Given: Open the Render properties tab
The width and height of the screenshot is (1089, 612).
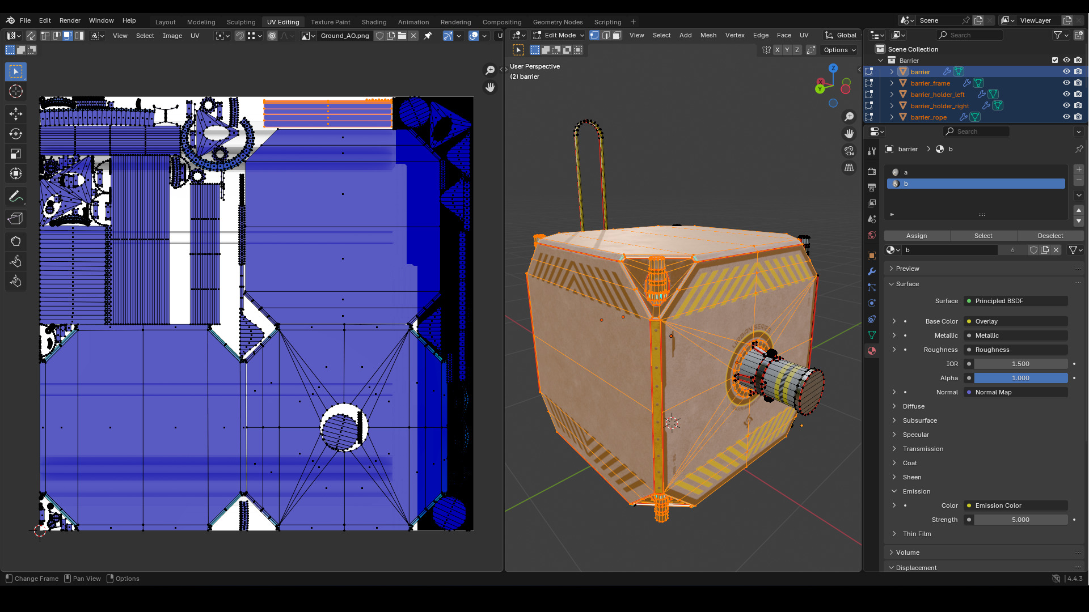Looking at the screenshot, I should point(872,171).
